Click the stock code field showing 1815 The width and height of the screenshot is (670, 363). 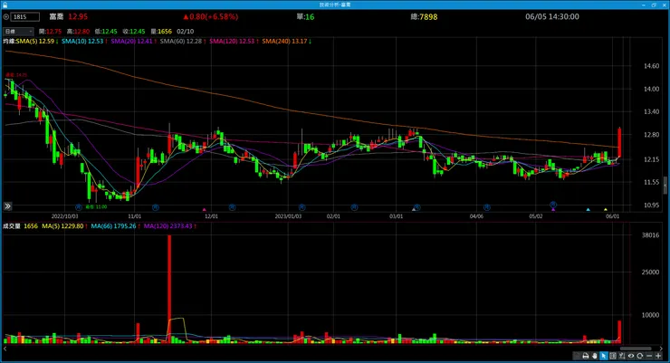coord(24,17)
